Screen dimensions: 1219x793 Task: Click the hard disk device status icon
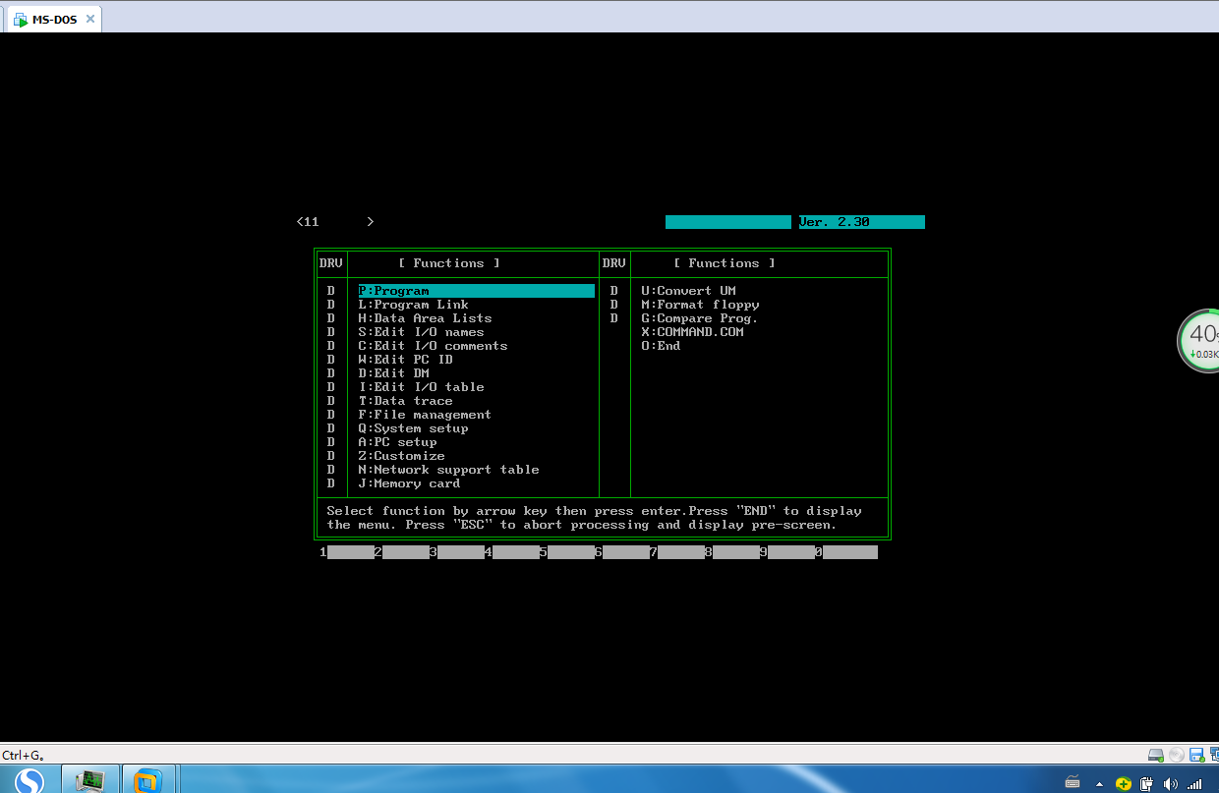click(1157, 755)
